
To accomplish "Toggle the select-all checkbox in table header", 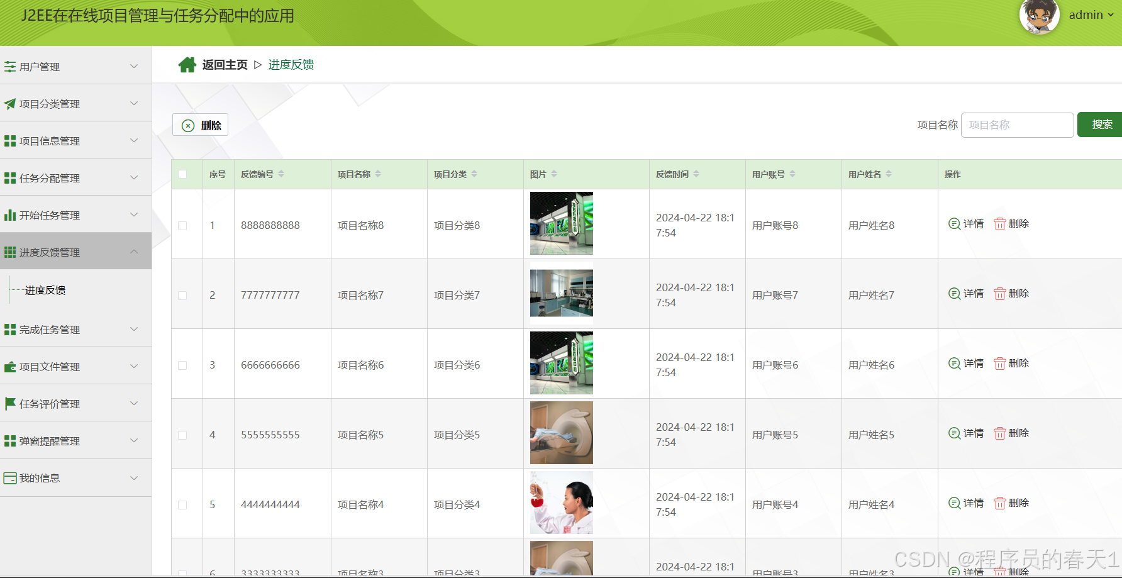I will [x=182, y=174].
